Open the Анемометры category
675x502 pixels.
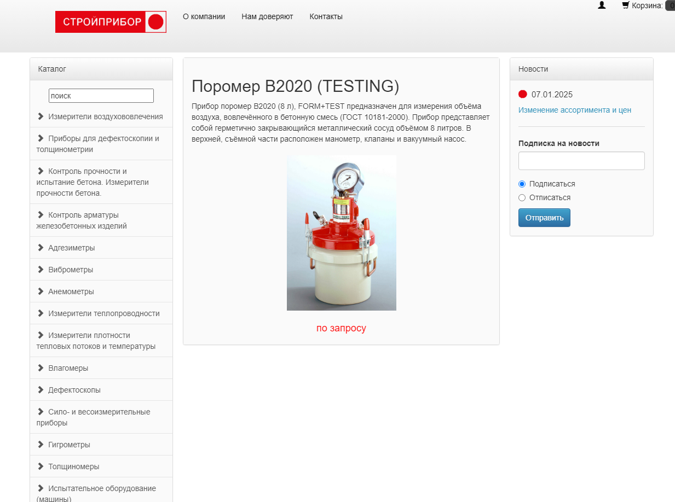pos(71,291)
